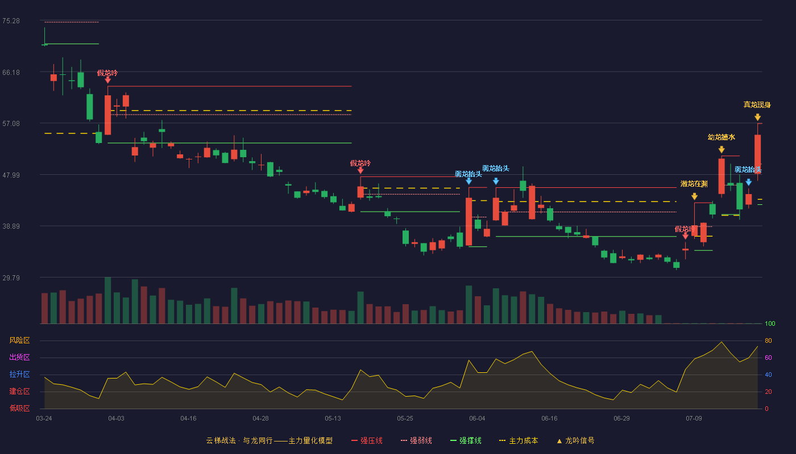Toggle the 强撑线 legend entry

pos(466,440)
